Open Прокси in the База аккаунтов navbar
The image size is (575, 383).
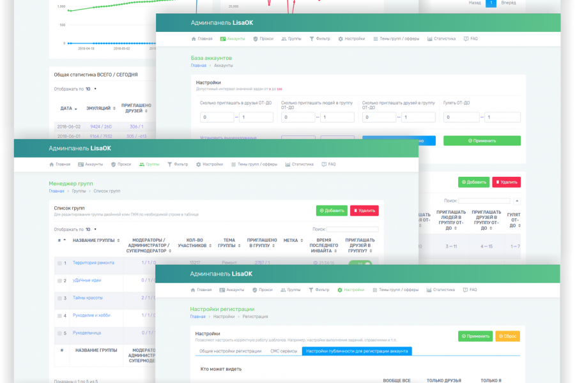(263, 39)
